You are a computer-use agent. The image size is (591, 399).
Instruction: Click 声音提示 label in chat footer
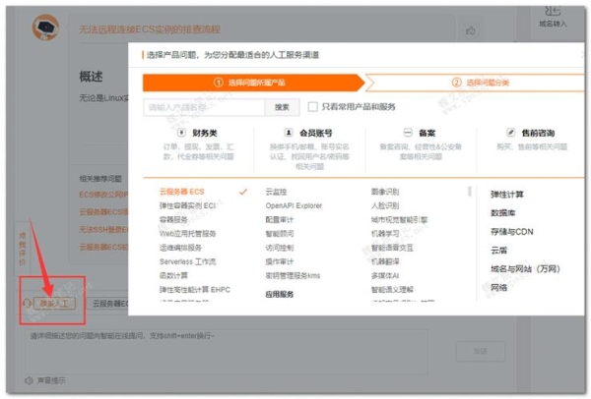click(51, 380)
